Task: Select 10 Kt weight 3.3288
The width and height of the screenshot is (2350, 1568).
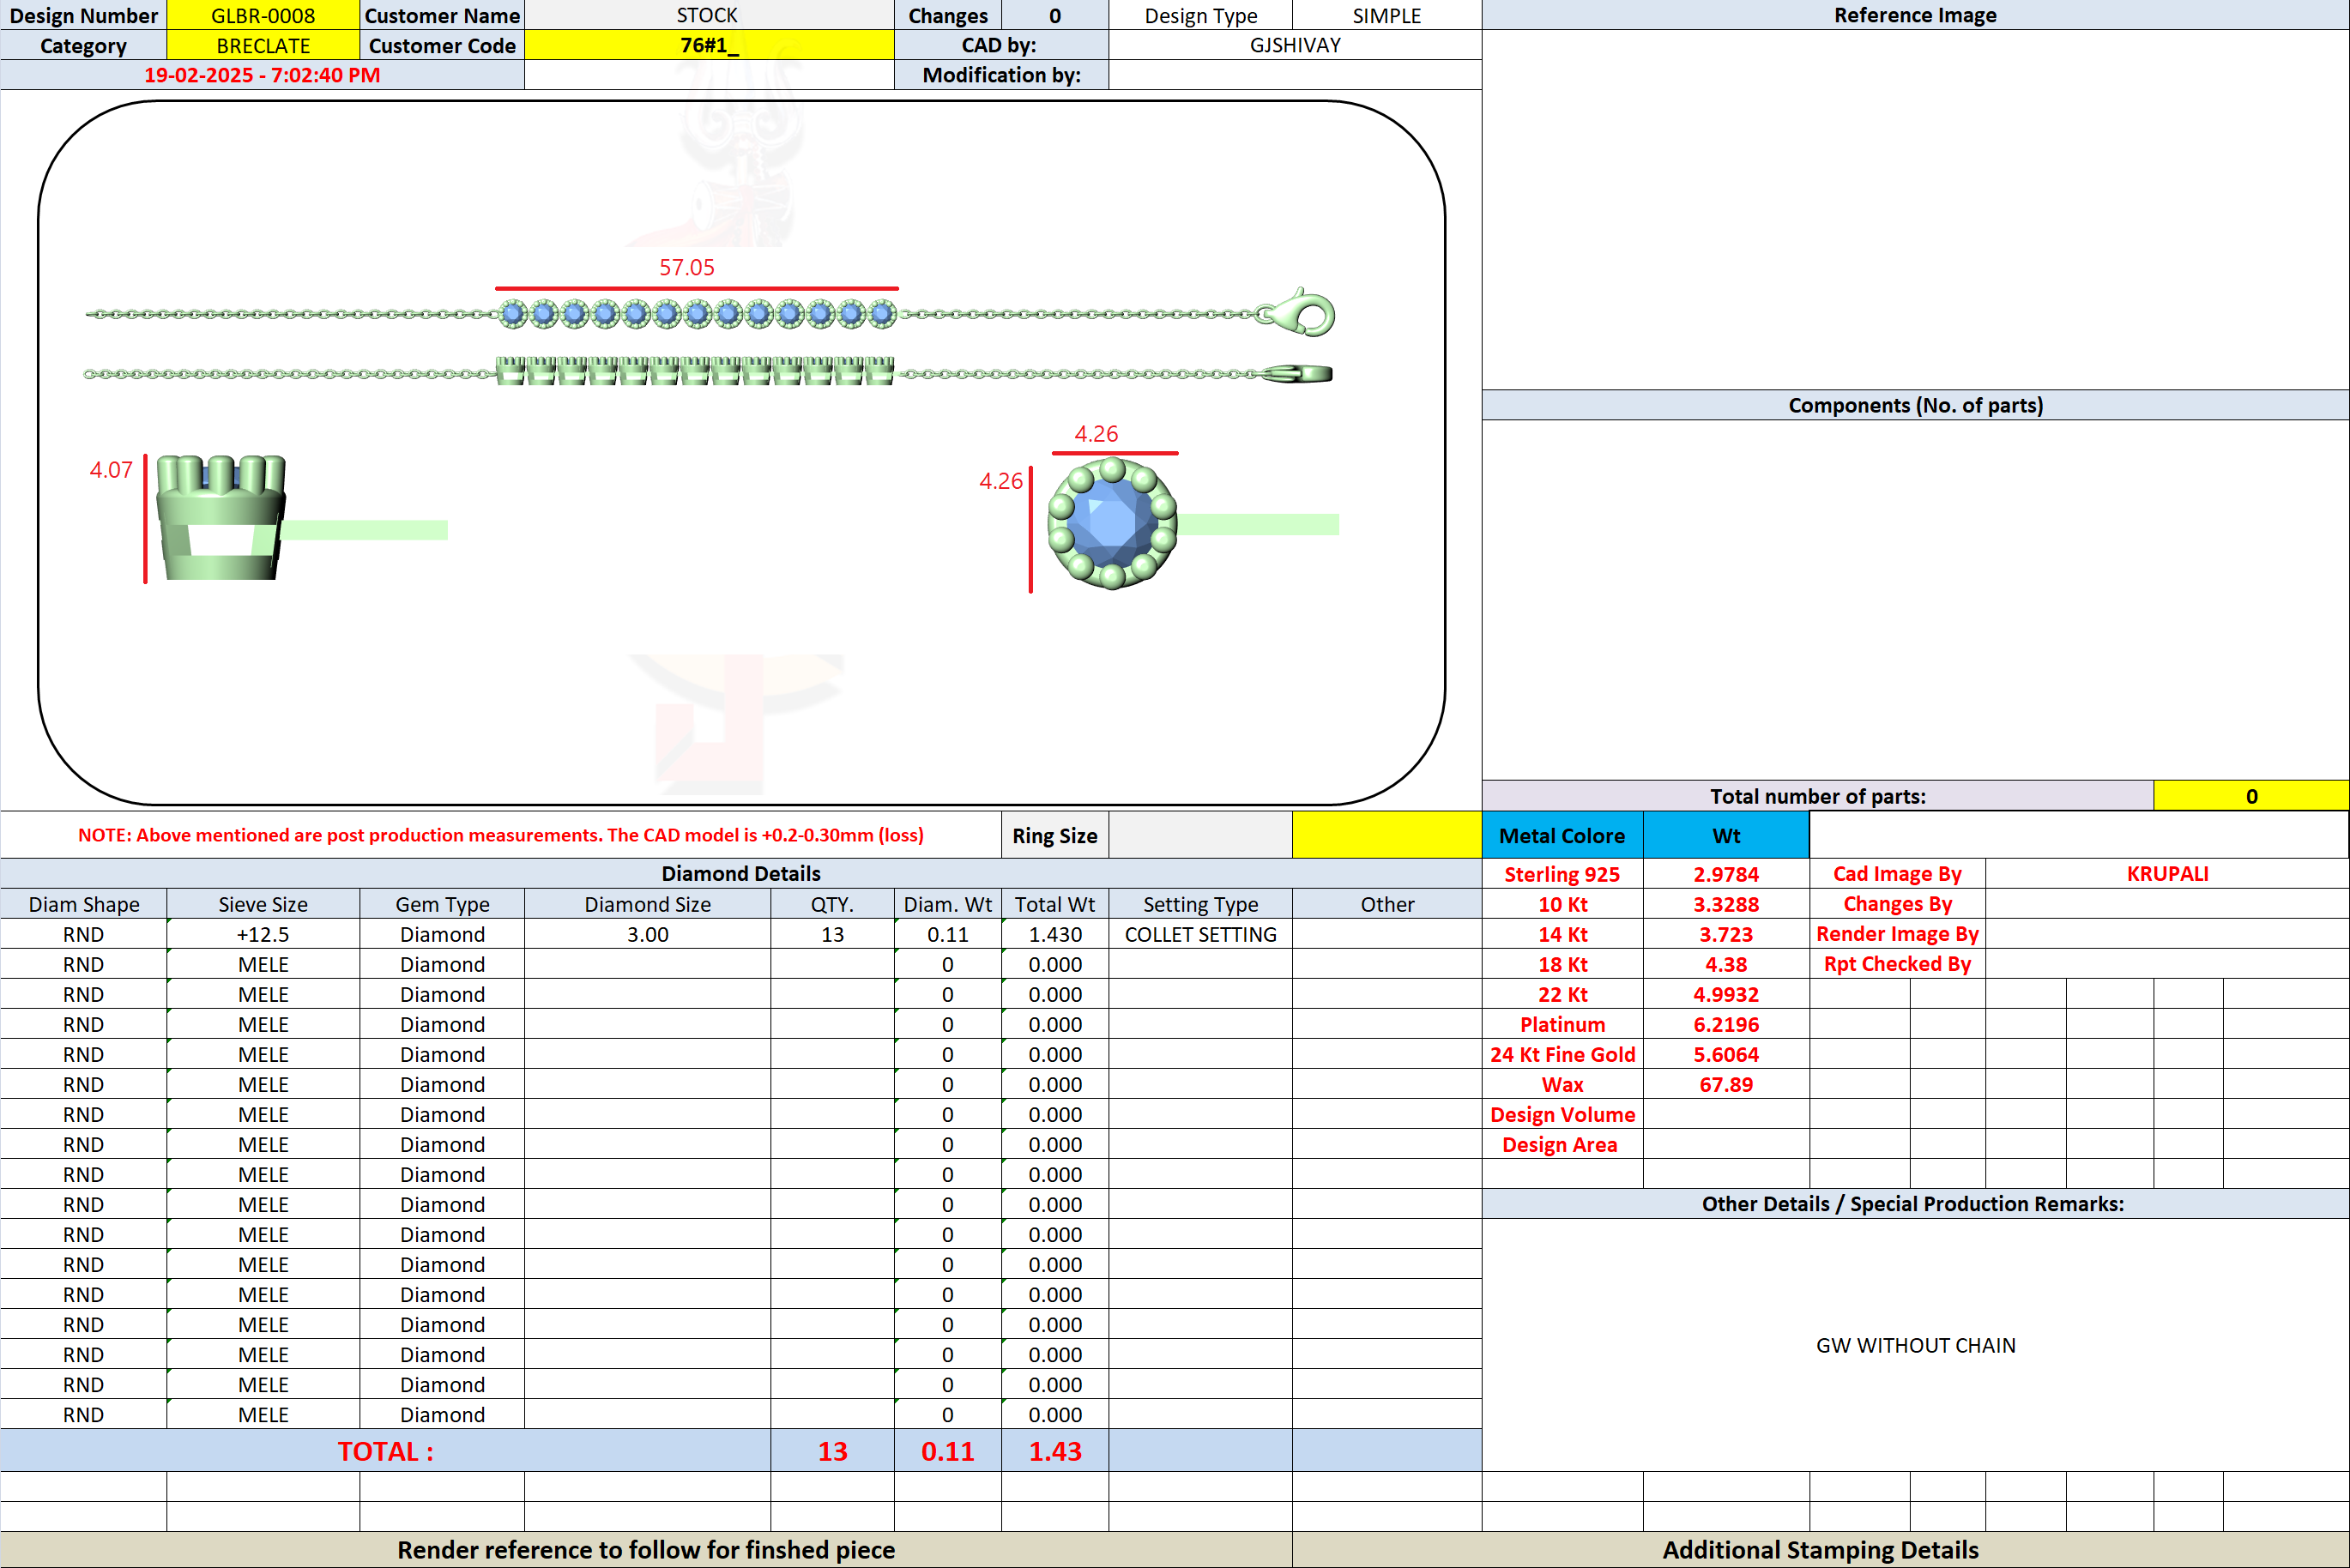Action: point(1726,904)
